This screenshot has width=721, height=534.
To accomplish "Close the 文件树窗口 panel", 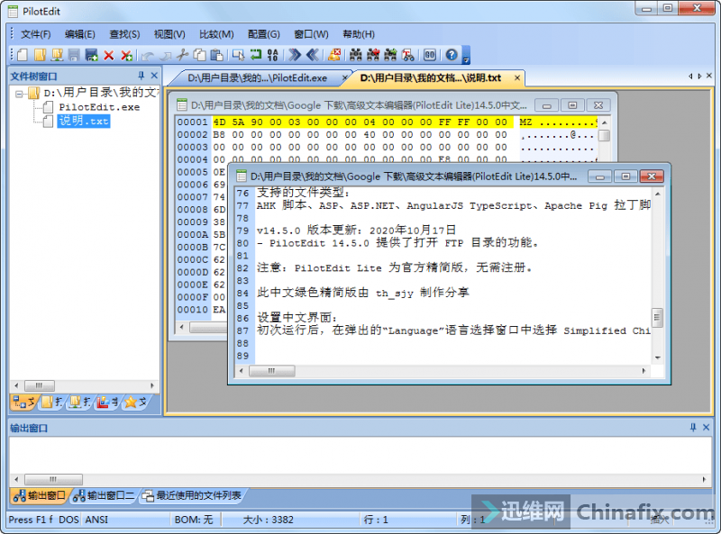I will click(x=154, y=76).
